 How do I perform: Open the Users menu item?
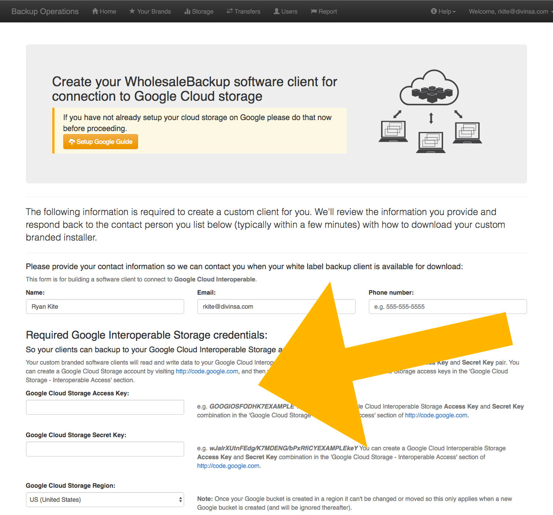coord(285,11)
